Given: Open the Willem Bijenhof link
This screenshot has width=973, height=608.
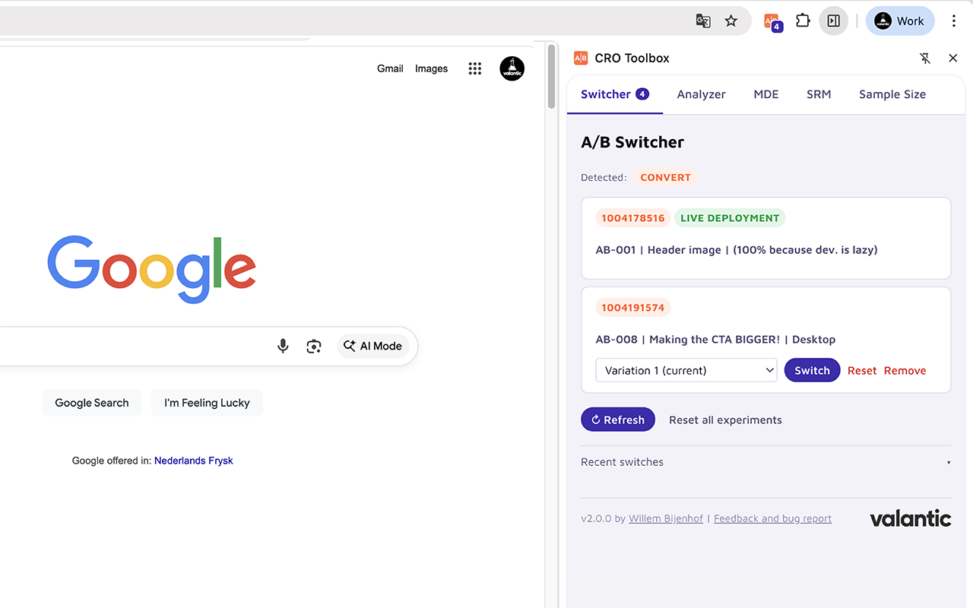Looking at the screenshot, I should click(666, 518).
